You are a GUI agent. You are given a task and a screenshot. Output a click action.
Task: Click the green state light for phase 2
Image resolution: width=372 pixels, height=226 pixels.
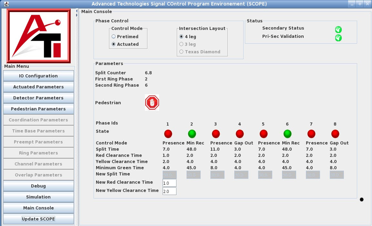click(192, 134)
